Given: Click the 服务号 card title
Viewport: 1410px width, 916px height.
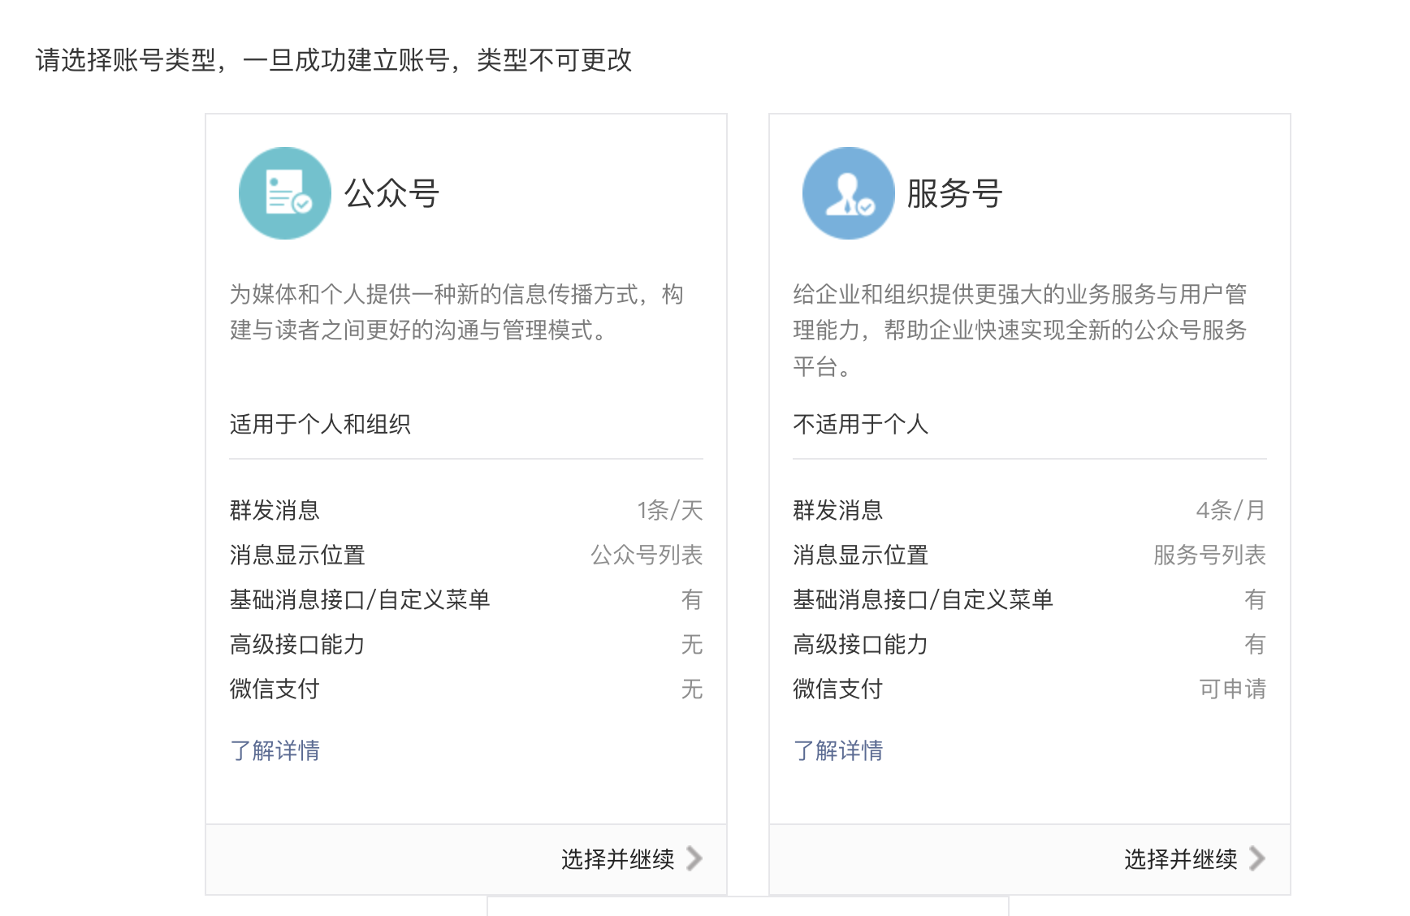Looking at the screenshot, I should [955, 193].
